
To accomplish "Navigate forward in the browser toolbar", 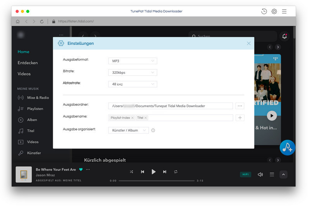I will (x=34, y=21).
